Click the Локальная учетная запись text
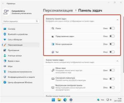 (x=21, y=13)
